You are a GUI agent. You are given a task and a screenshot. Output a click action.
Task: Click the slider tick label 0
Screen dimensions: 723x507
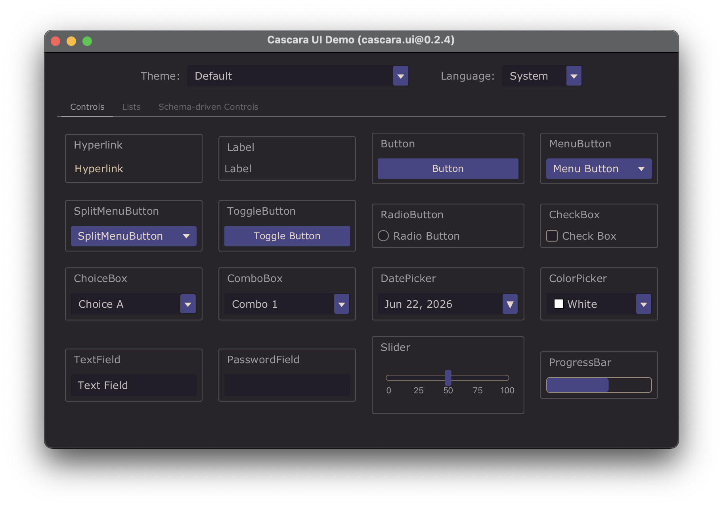389,391
